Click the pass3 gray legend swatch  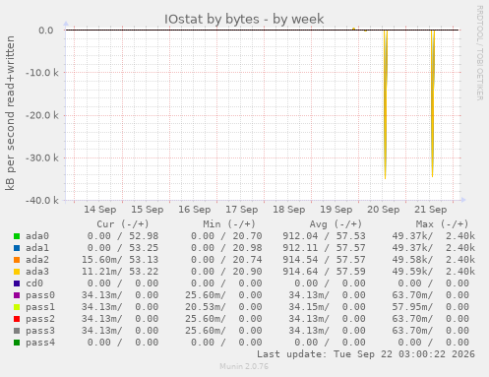point(17,331)
